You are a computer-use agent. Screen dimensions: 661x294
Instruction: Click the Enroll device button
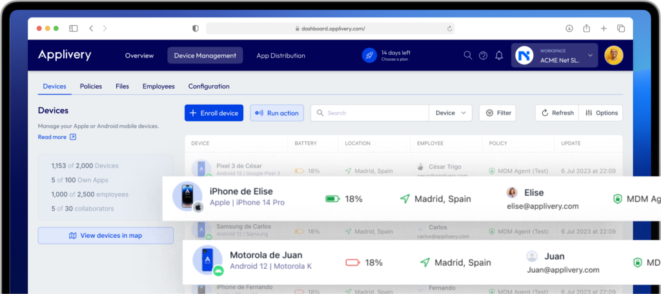click(214, 113)
